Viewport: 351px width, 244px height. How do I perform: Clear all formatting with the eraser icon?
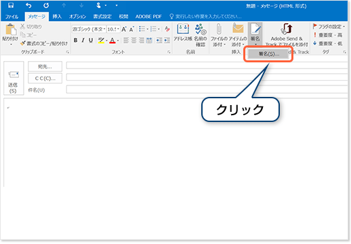coord(167,29)
